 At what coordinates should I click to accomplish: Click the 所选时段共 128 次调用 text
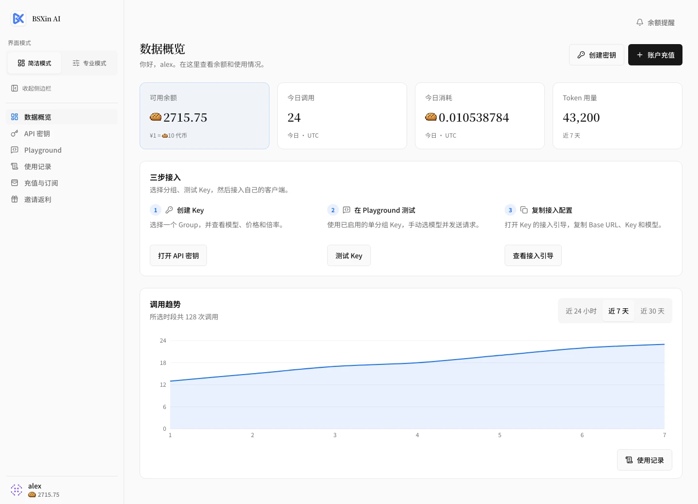point(184,317)
